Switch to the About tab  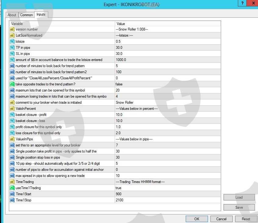pos(12,15)
